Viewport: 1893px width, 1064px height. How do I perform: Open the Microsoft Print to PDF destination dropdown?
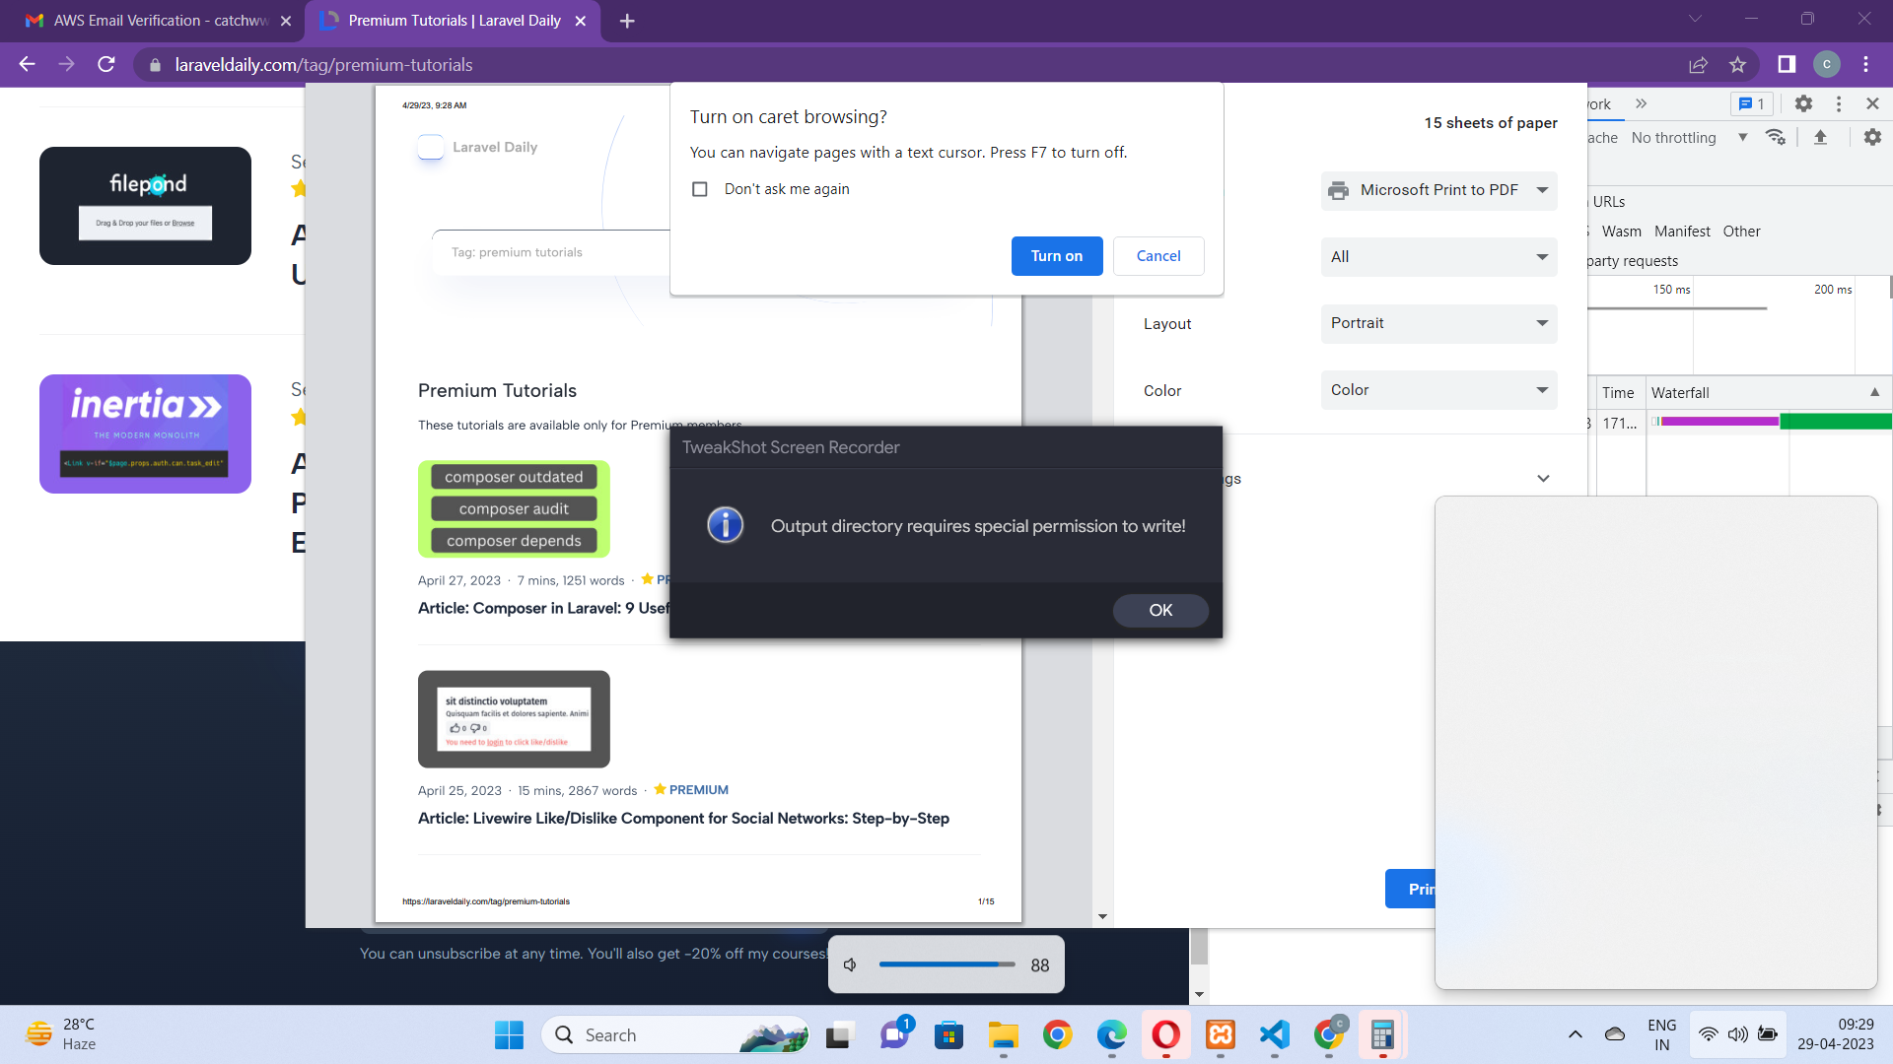(1438, 190)
